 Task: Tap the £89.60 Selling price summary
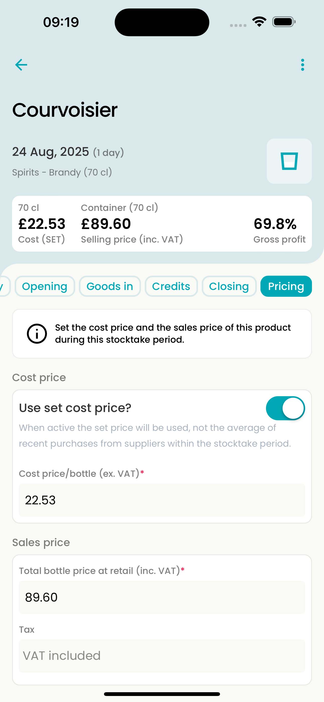tap(132, 224)
